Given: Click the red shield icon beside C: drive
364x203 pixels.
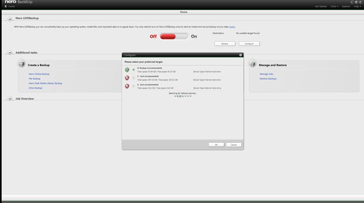Looking at the screenshot, I should tap(127, 78).
